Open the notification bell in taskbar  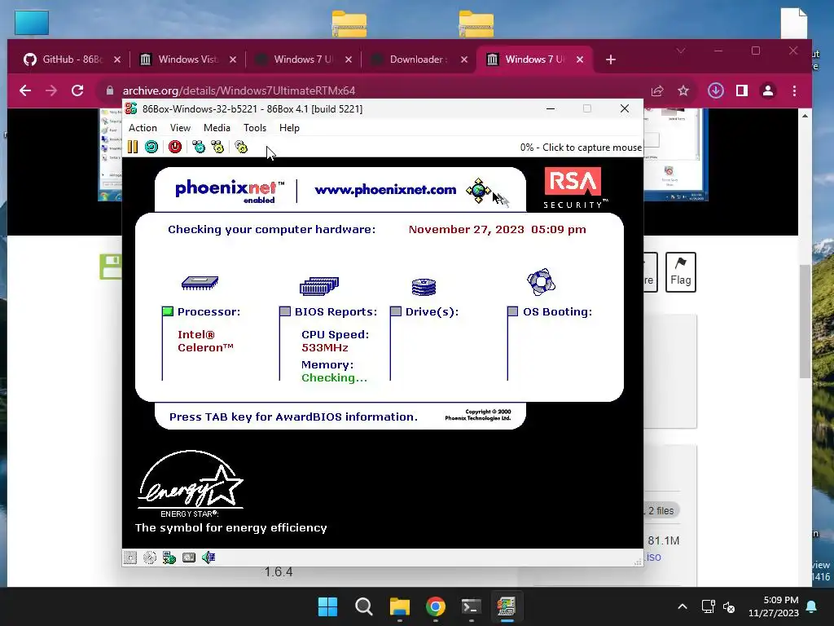click(812, 606)
